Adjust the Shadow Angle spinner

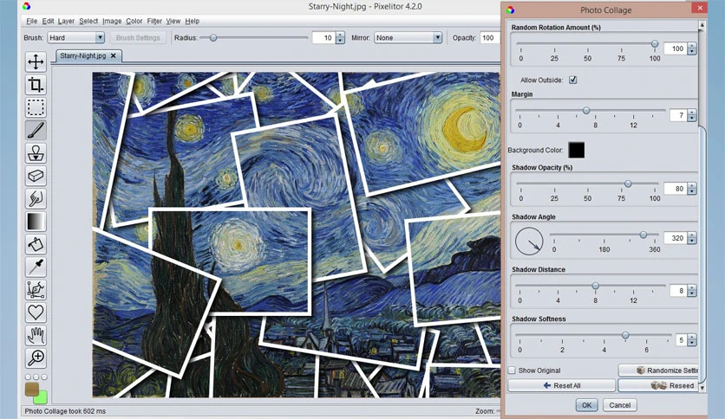pos(692,238)
